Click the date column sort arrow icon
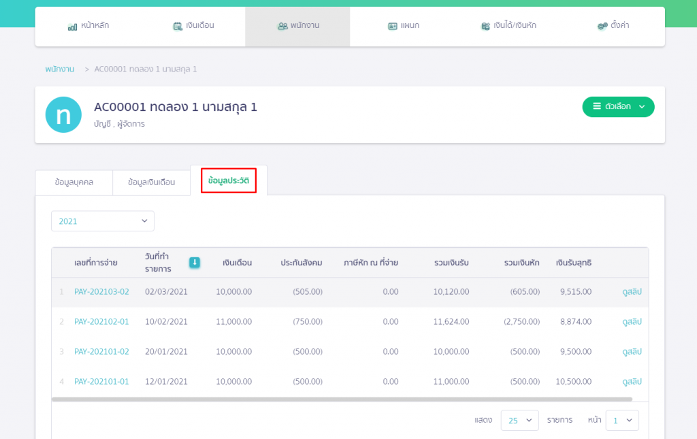 194,263
